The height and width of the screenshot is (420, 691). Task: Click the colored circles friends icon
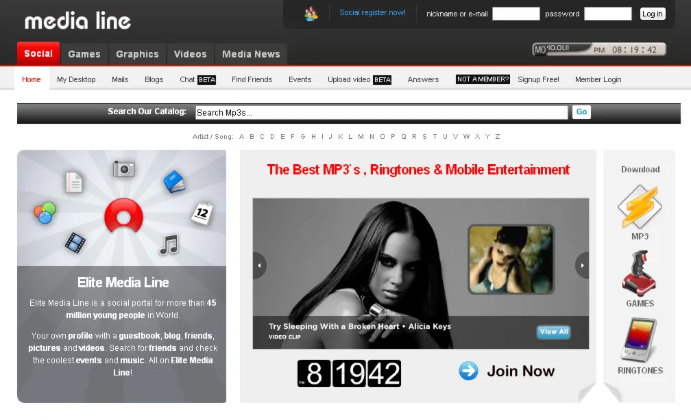pos(45,213)
